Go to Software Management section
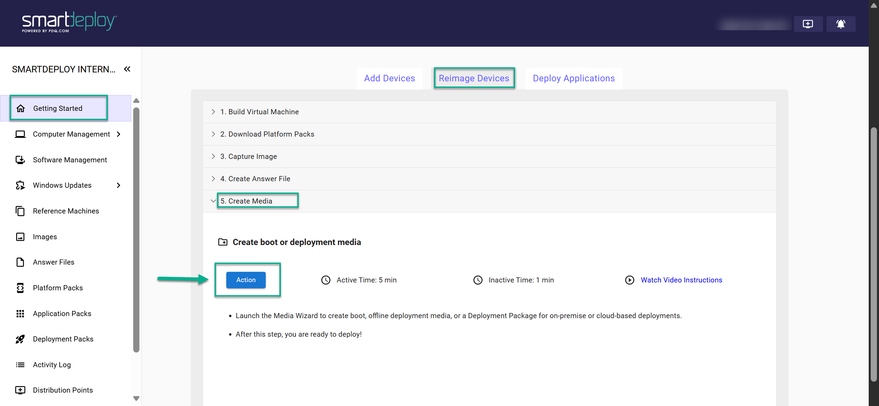 [x=70, y=160]
